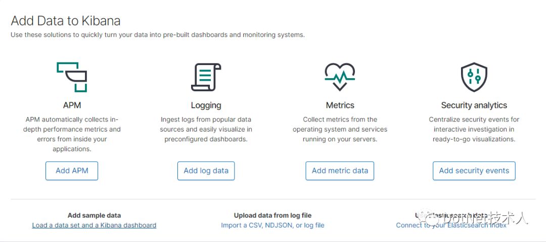Open Connect to your Elasticsearch index link
This screenshot has height=242, width=546.
pos(451,225)
